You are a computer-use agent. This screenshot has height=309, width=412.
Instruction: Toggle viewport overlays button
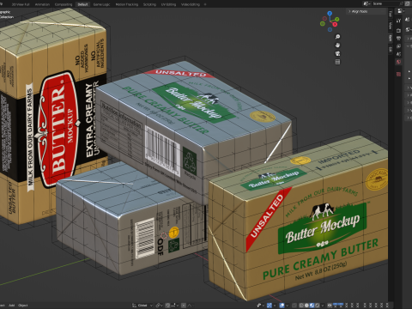click(282, 306)
